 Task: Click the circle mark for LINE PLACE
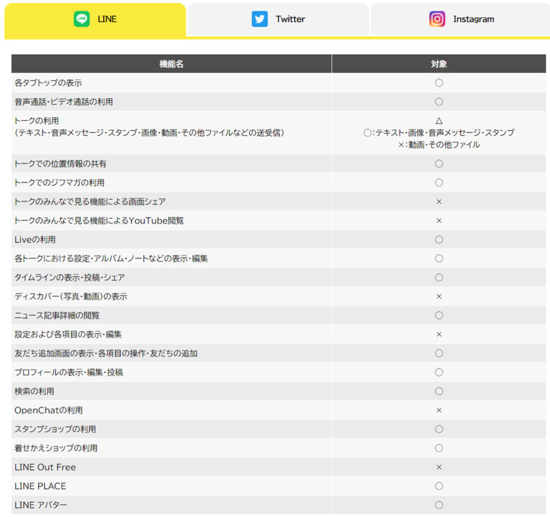pos(439,486)
